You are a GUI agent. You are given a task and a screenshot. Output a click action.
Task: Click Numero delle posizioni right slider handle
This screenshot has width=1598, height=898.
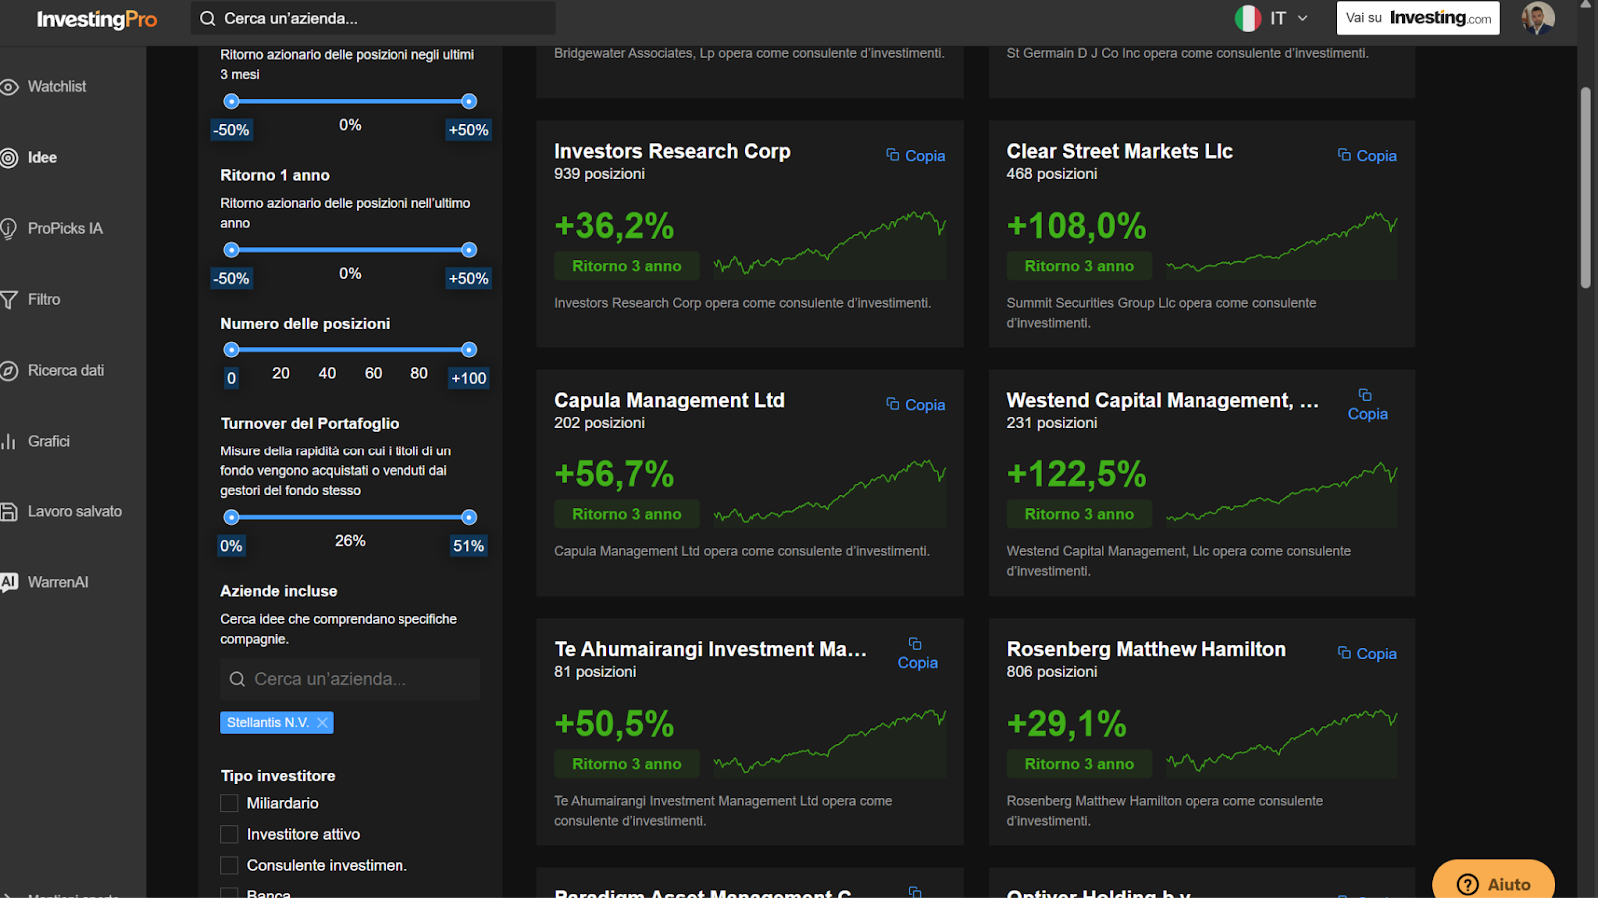[x=469, y=350]
